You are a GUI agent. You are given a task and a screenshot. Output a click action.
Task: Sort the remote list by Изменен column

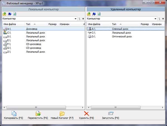pyautogui.click(x=158, y=24)
